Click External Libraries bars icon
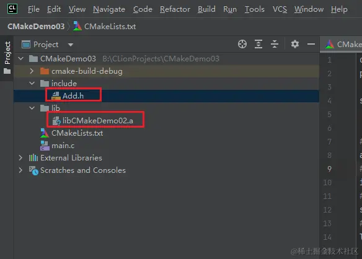The image size is (362, 259). tap(33, 157)
